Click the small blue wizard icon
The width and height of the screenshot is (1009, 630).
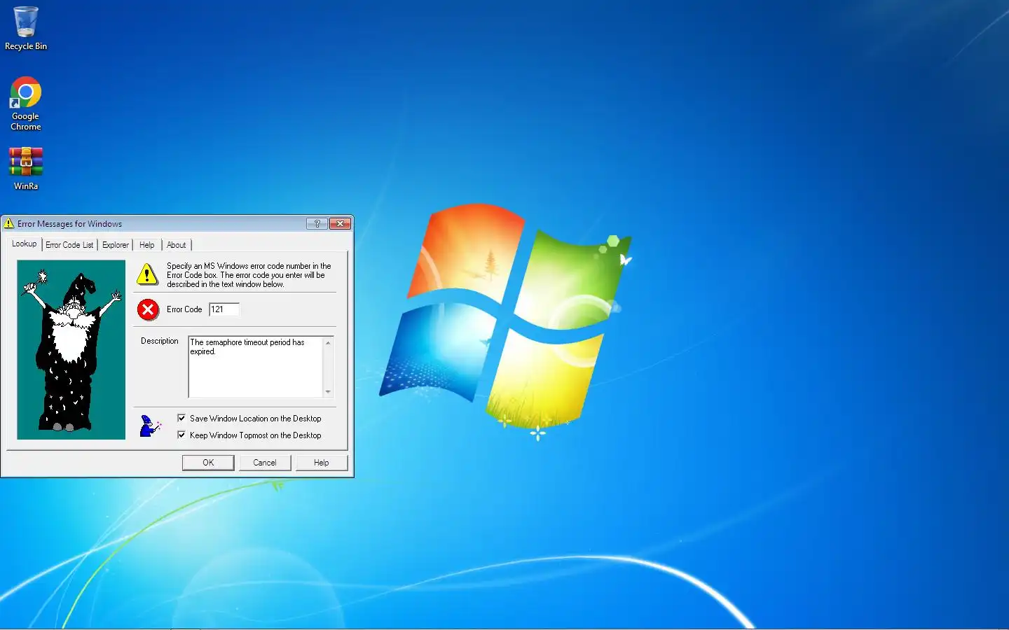150,426
